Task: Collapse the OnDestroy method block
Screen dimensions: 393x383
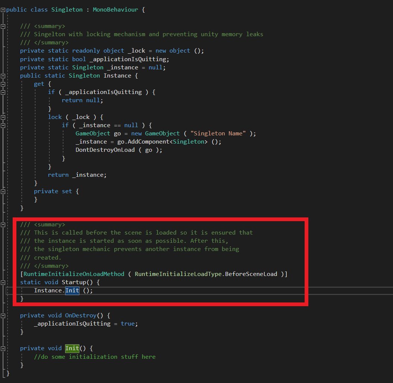Action: pyautogui.click(x=3, y=316)
